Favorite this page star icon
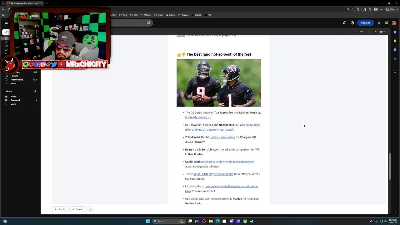Image resolution: width=400 pixels, height=225 pixels. [353, 9]
